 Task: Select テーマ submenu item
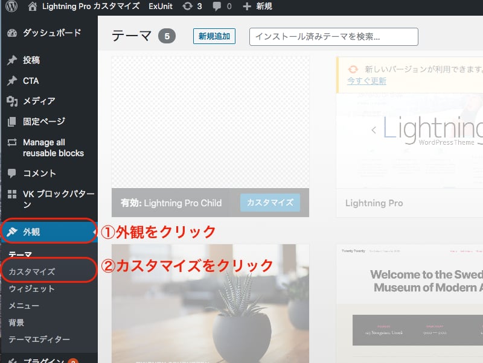point(20,254)
